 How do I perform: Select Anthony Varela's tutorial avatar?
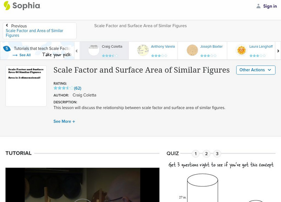tap(143, 50)
